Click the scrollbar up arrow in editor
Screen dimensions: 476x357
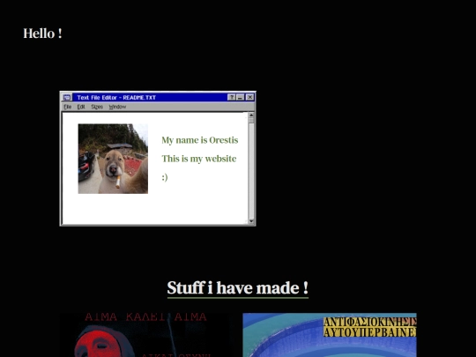[251, 115]
